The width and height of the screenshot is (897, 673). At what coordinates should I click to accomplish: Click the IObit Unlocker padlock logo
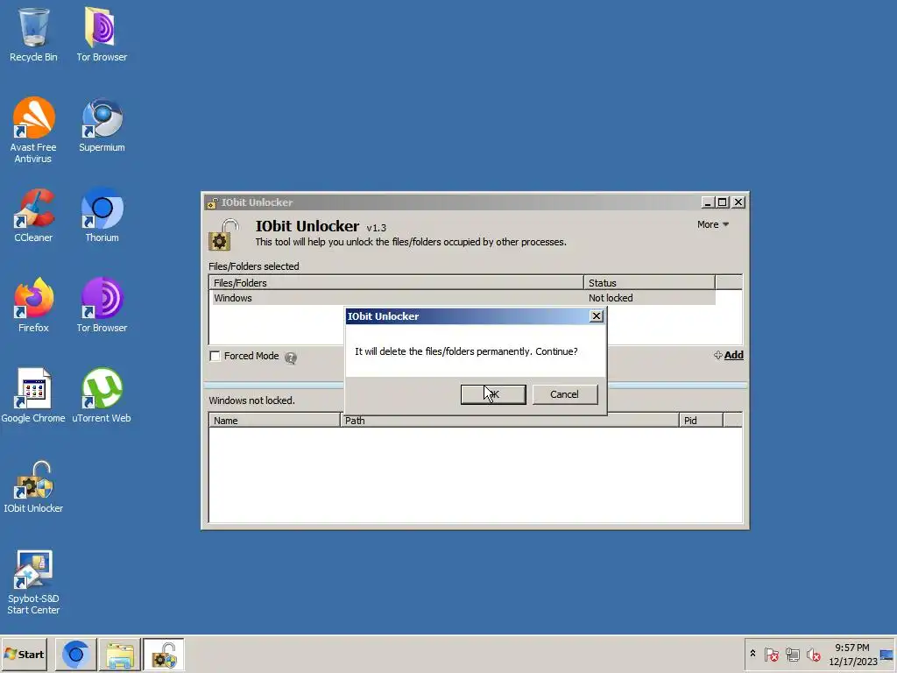pyautogui.click(x=223, y=235)
